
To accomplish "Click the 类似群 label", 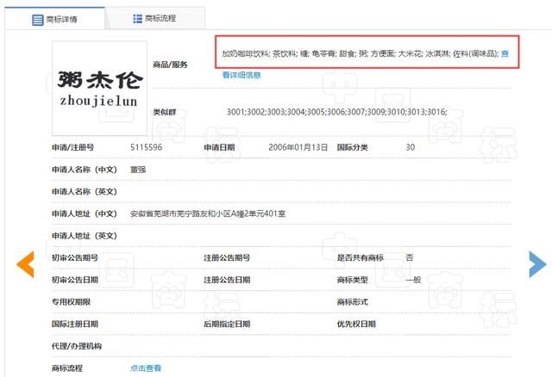I will pyautogui.click(x=165, y=112).
